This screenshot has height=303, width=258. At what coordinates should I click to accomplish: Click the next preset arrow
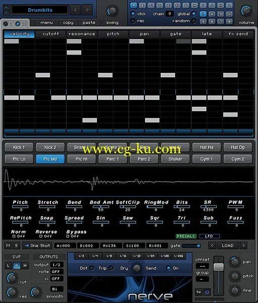(87, 10)
